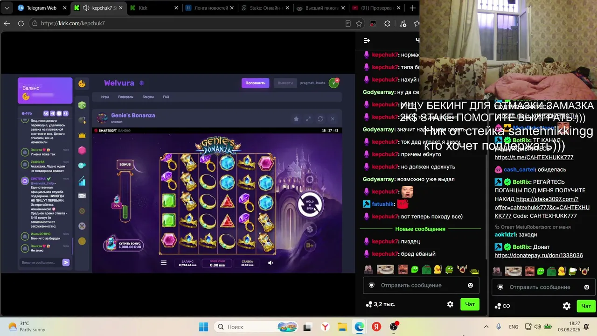Switch to the Stake: Онлайн tab
The height and width of the screenshot is (336, 597).
point(266,8)
